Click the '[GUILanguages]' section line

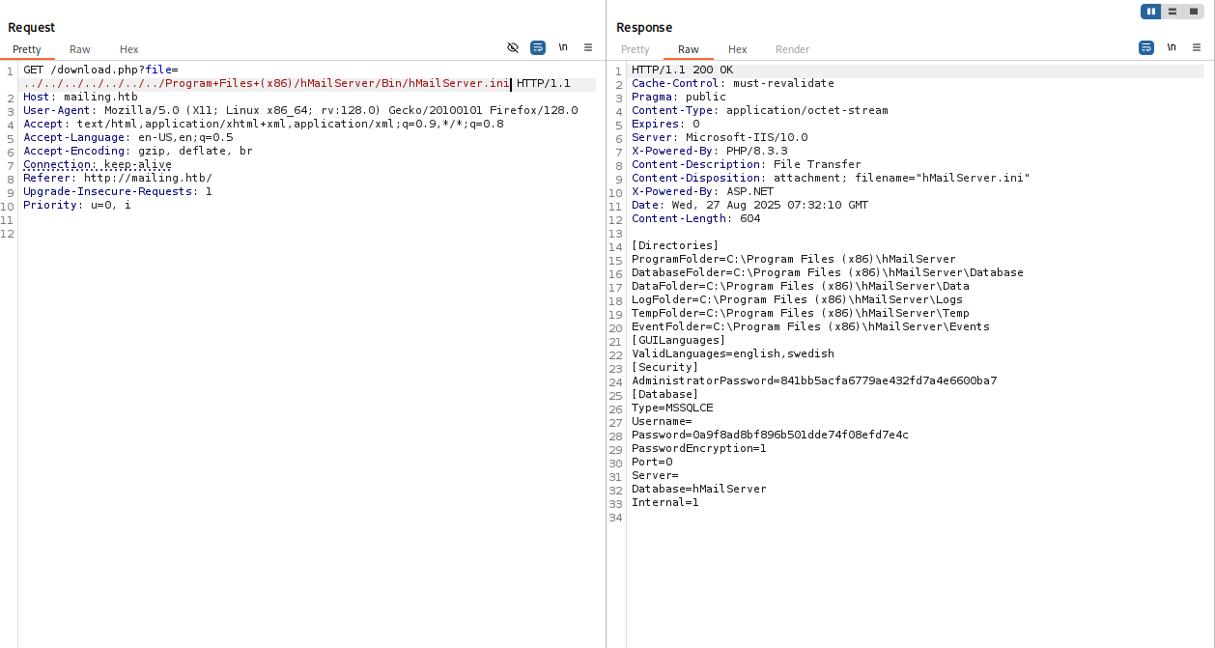click(679, 340)
